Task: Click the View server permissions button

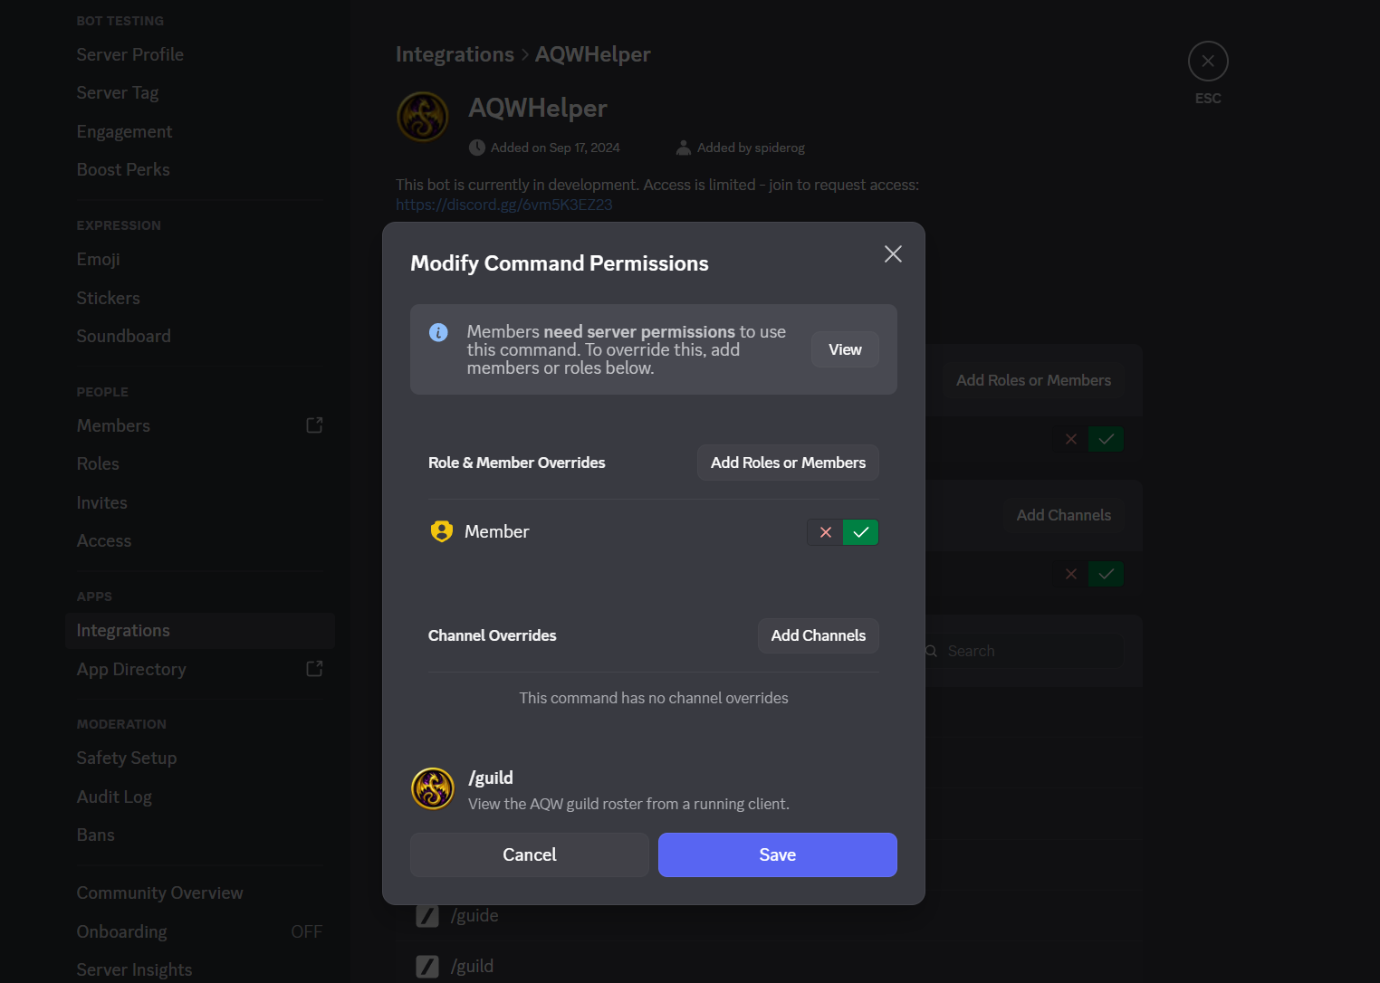Action: (x=845, y=349)
